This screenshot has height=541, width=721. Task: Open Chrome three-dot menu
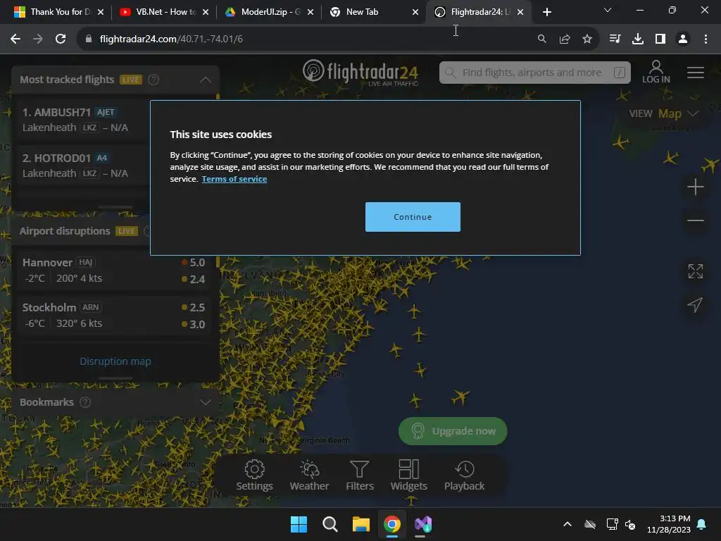pos(706,39)
